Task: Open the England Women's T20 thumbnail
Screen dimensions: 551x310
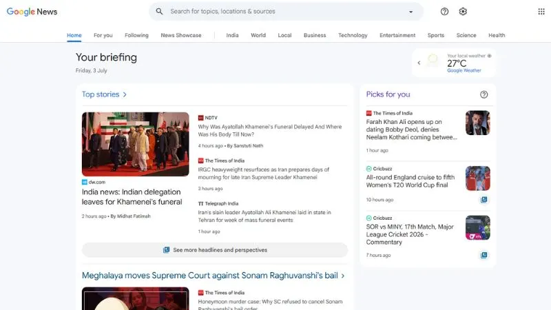Action: [x=477, y=178]
